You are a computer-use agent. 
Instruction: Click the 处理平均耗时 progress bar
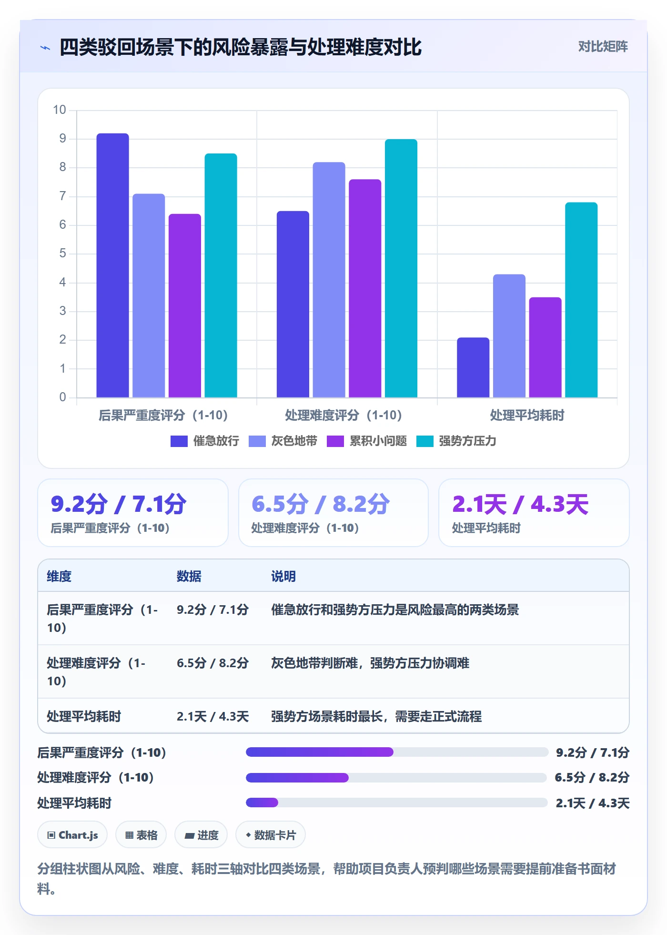pos(397,803)
